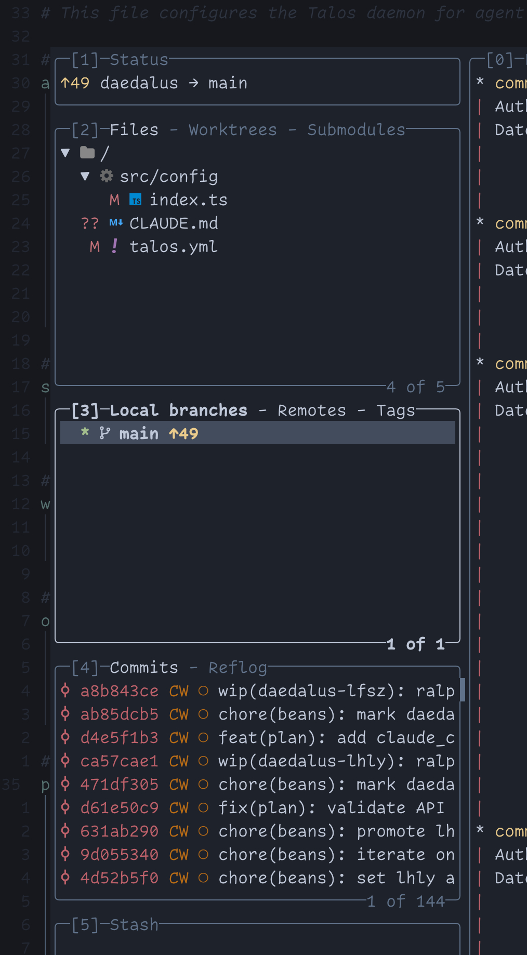Click the gear icon next to src/config
The width and height of the screenshot is (527, 955).
point(107,176)
